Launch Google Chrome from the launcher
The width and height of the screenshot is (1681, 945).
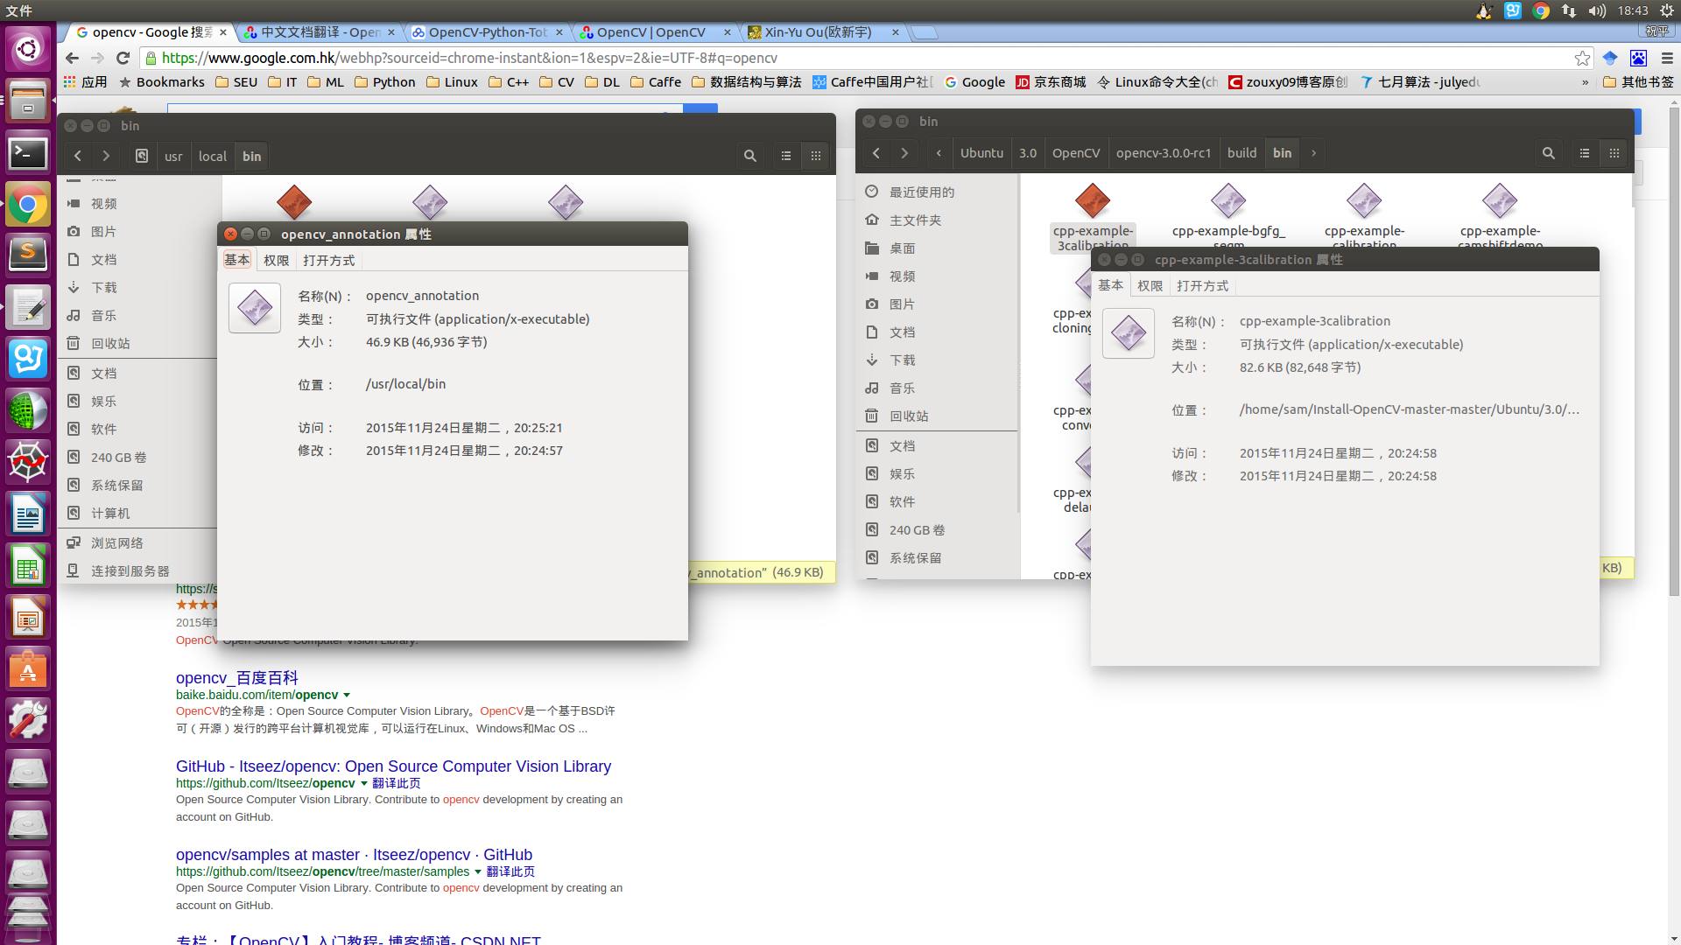pyautogui.click(x=28, y=206)
